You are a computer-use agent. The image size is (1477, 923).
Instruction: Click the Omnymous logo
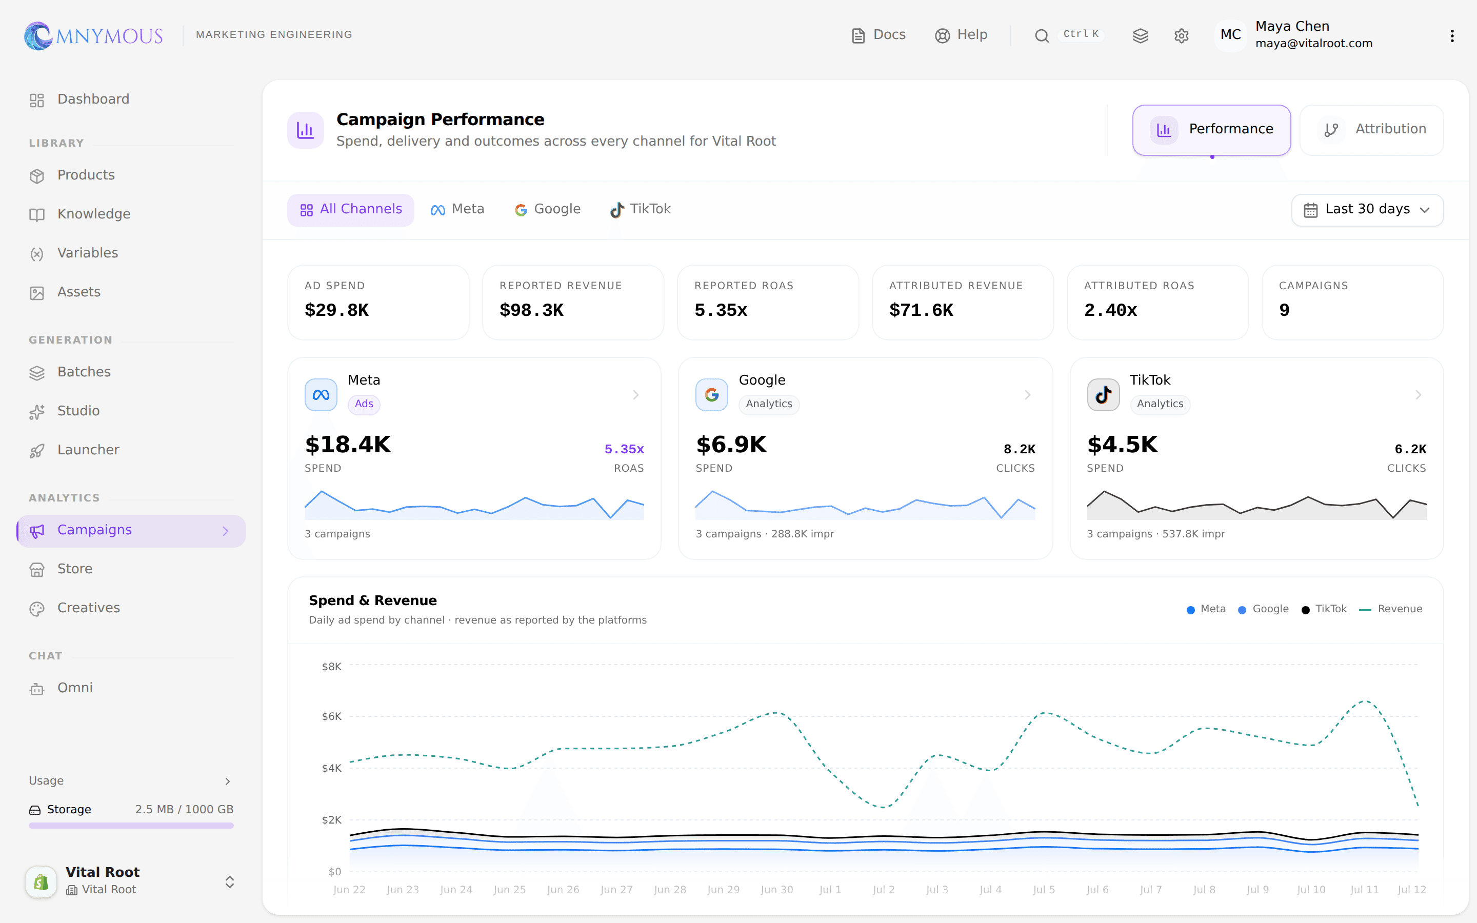point(93,35)
